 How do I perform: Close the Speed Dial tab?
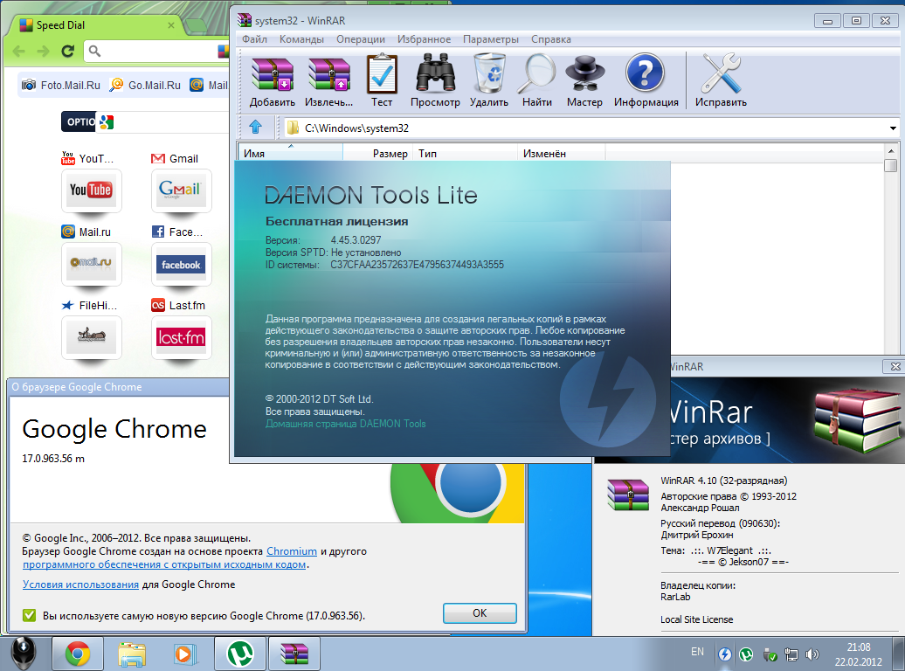pos(171,25)
